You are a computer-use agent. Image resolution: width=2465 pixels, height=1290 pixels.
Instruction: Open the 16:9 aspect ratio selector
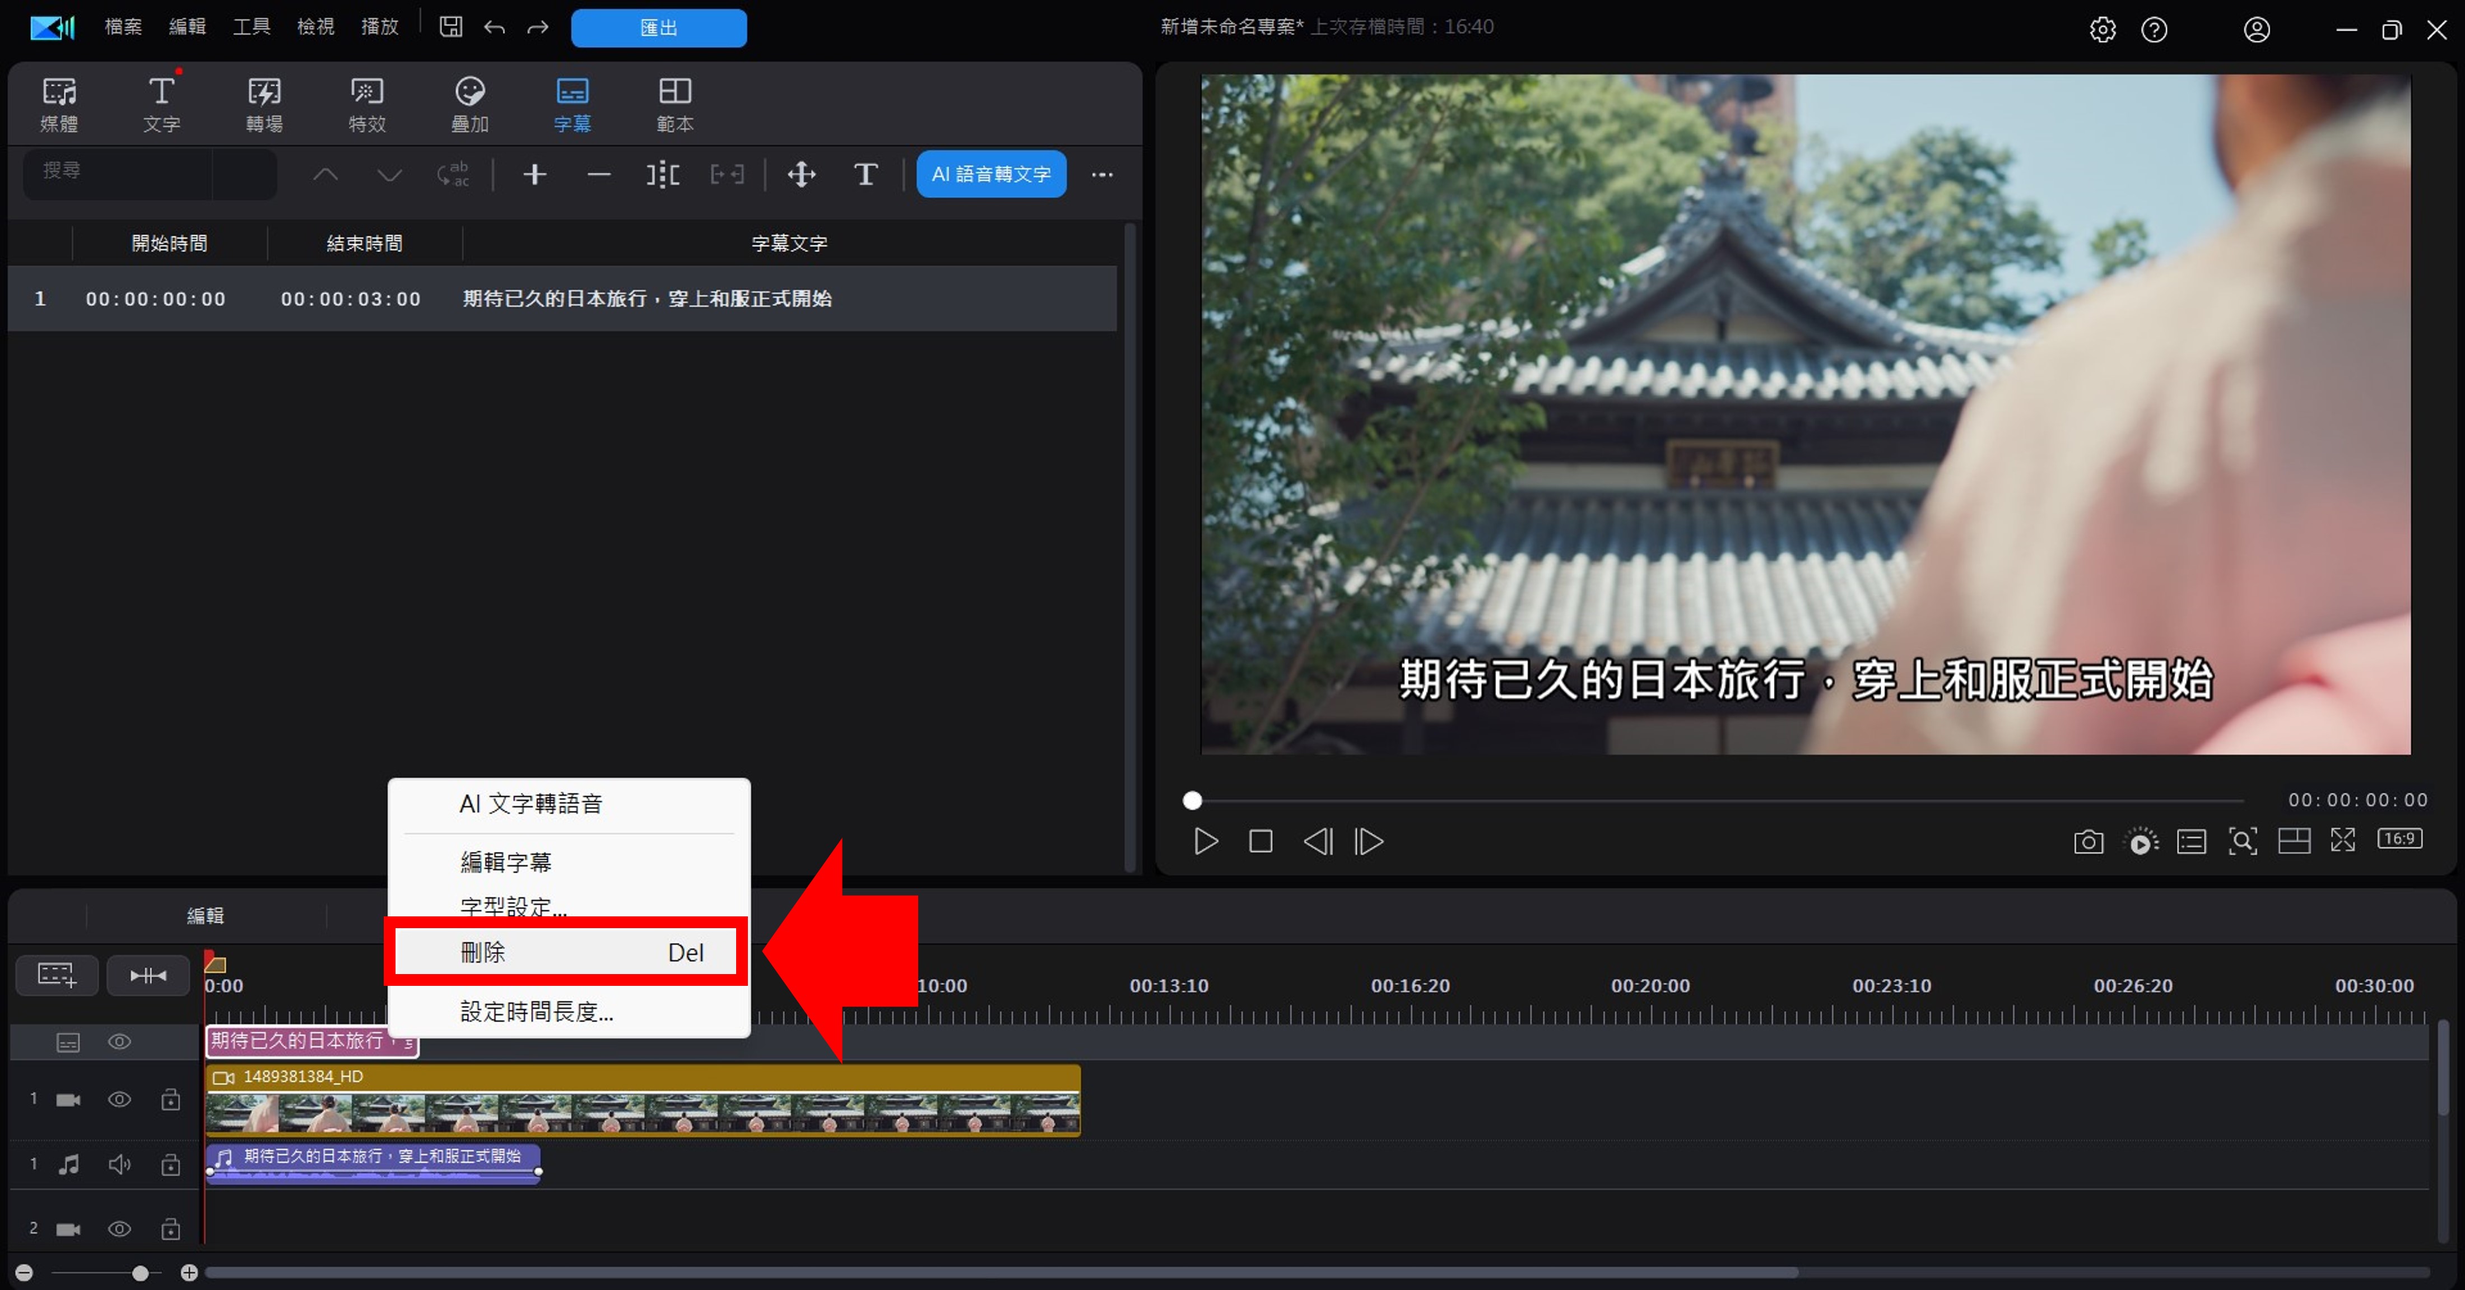click(2400, 839)
